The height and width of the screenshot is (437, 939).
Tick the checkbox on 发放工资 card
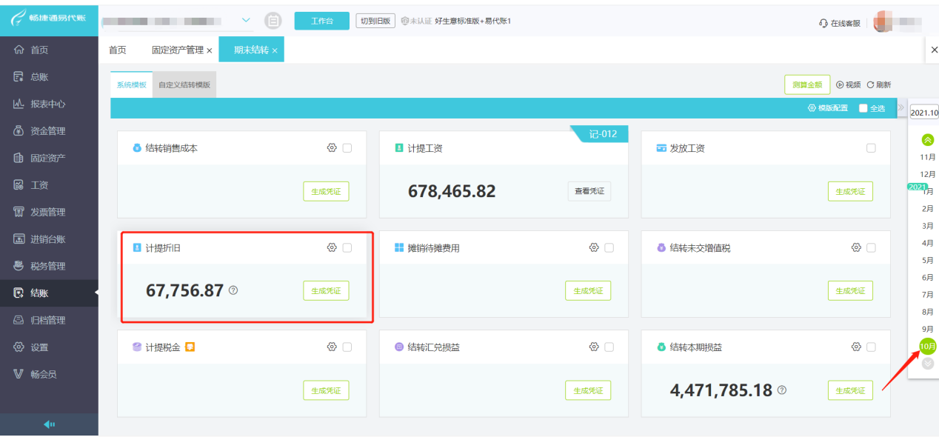[x=871, y=148]
